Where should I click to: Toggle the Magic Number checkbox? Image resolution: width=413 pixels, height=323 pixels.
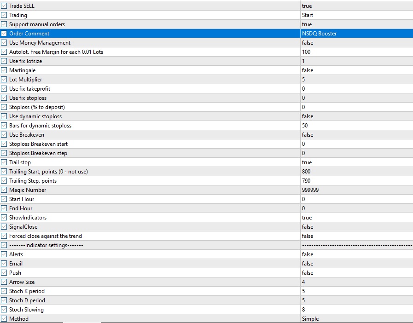4,190
